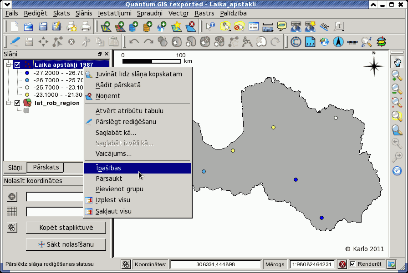This screenshot has width=408, height=273.
Task: Click the dark blue -27.2000 legend symbol
Action: pyautogui.click(x=27, y=73)
